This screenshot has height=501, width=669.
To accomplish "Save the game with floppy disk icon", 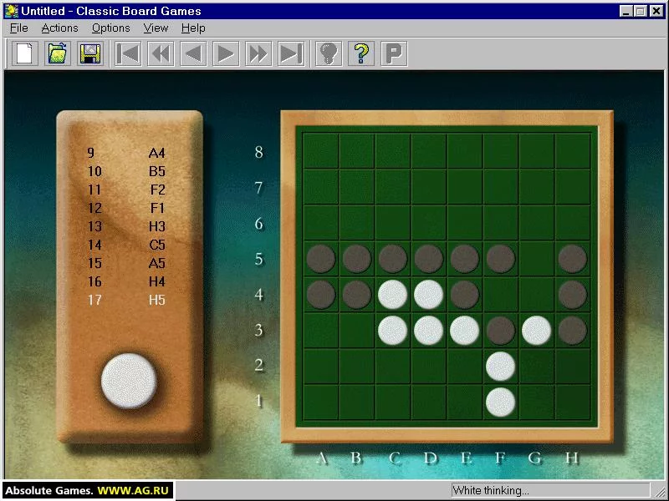I will tap(90, 53).
